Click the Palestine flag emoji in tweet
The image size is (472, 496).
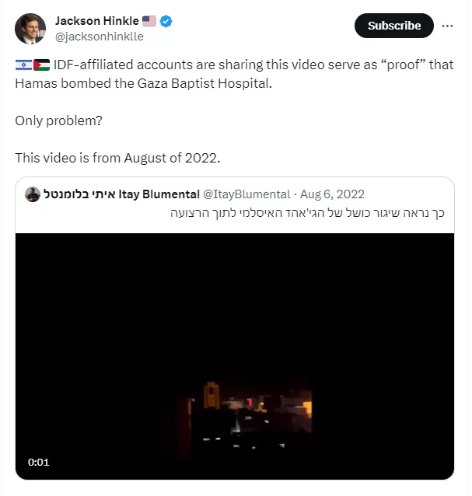click(41, 65)
